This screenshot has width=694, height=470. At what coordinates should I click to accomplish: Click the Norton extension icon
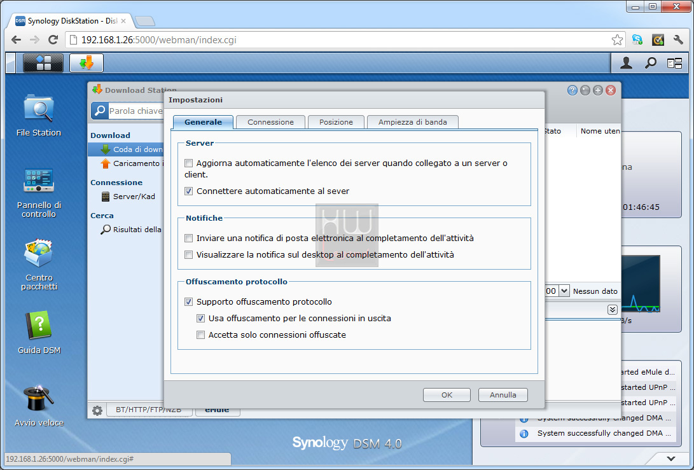pyautogui.click(x=658, y=40)
